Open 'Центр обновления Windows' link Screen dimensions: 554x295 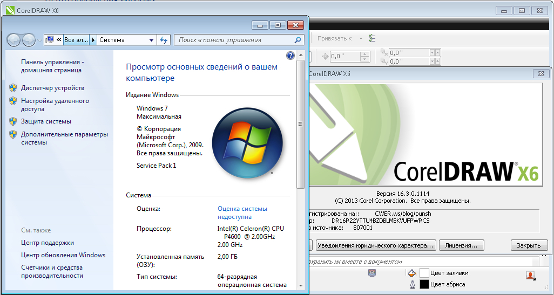tap(63, 255)
